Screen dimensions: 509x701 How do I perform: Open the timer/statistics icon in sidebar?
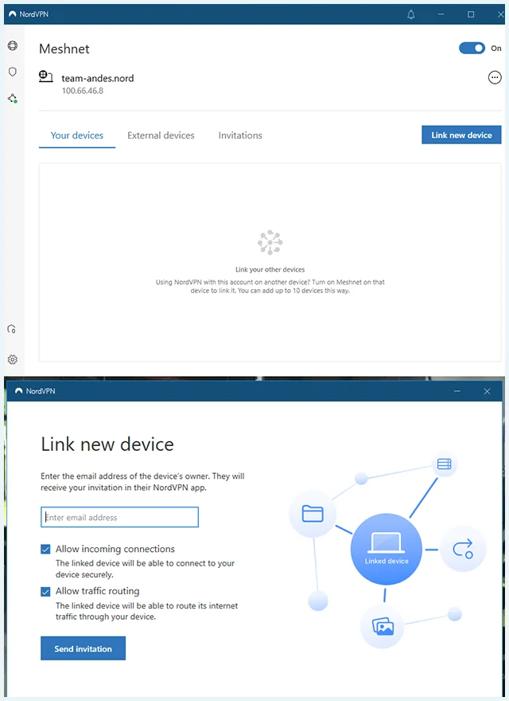click(12, 330)
